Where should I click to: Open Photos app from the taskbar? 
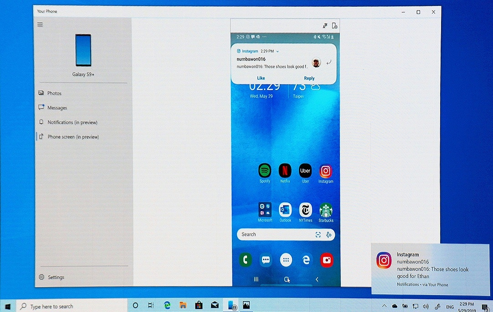pyautogui.click(x=246, y=305)
